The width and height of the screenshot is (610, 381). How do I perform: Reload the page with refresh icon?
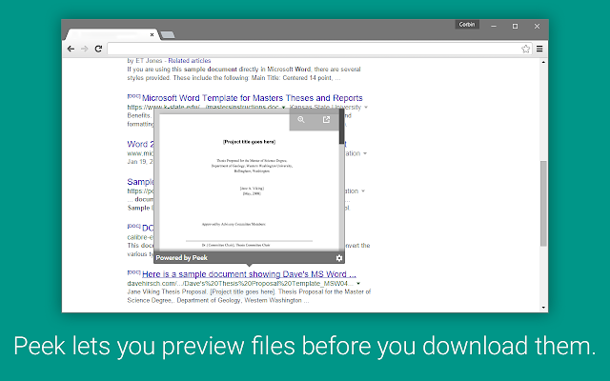coord(98,49)
